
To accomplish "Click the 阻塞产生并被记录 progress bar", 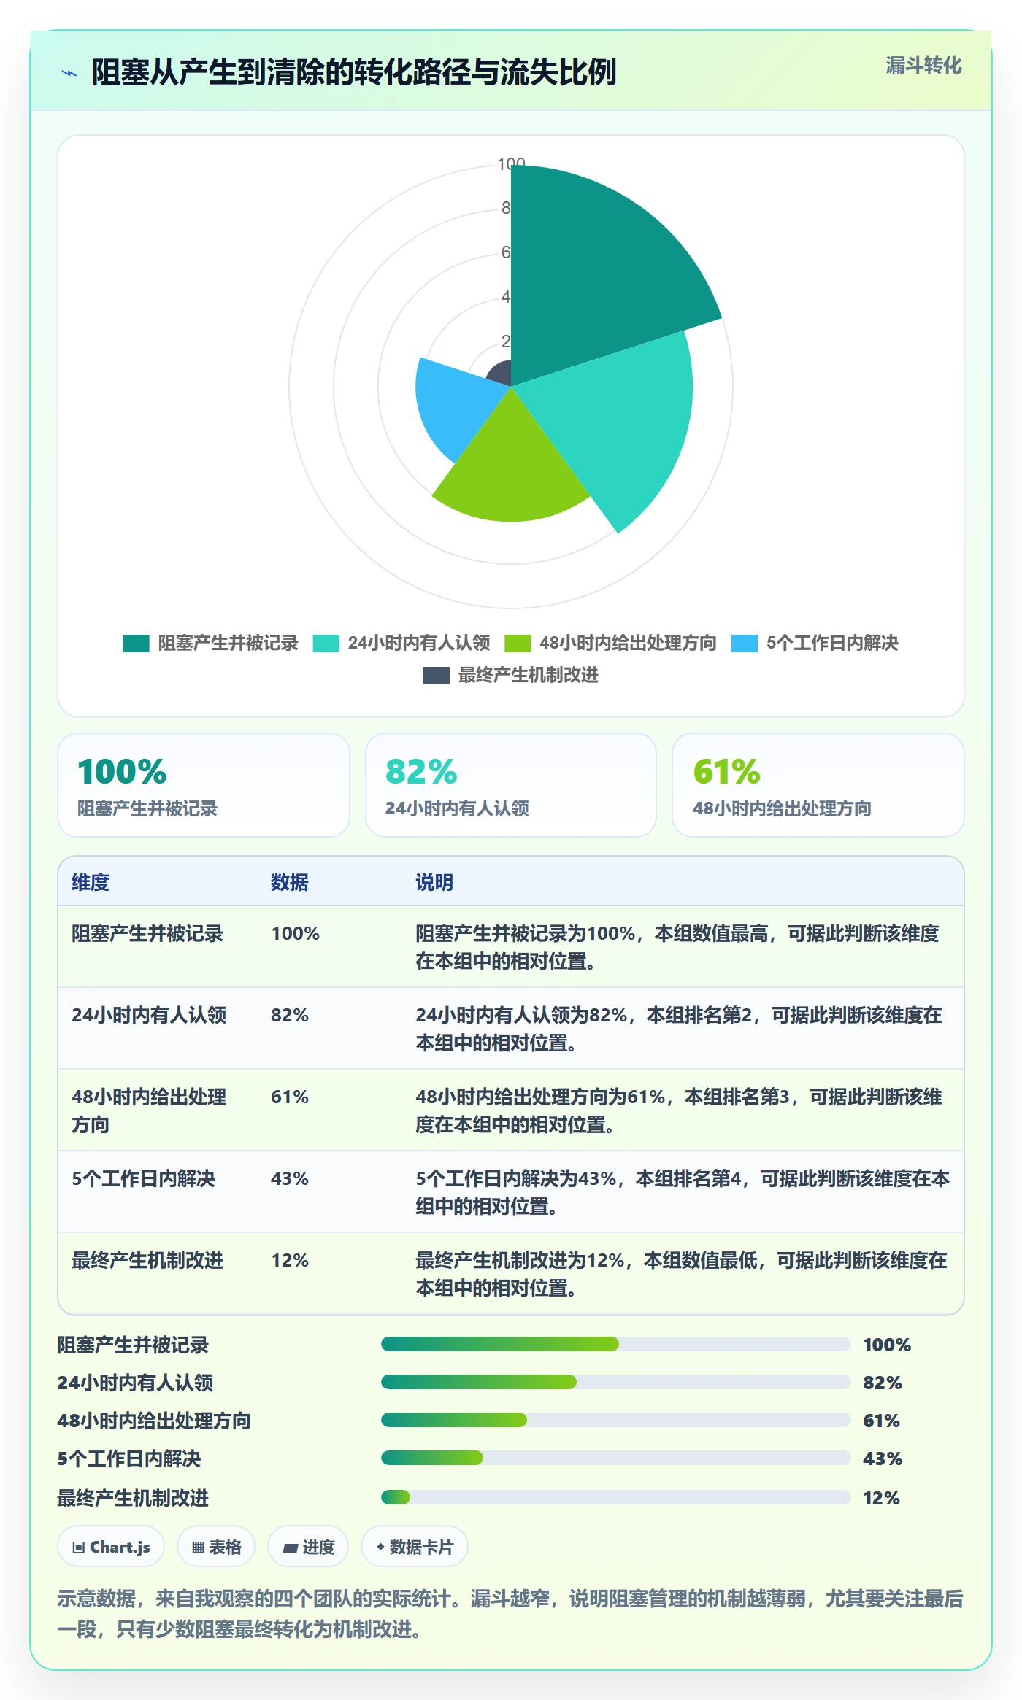I will pos(615,1344).
